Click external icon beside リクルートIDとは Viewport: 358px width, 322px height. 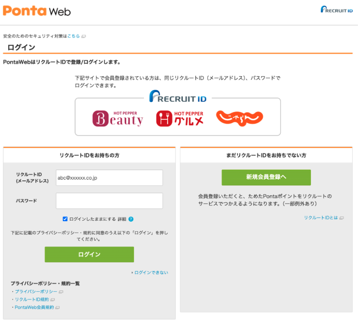tap(342, 218)
